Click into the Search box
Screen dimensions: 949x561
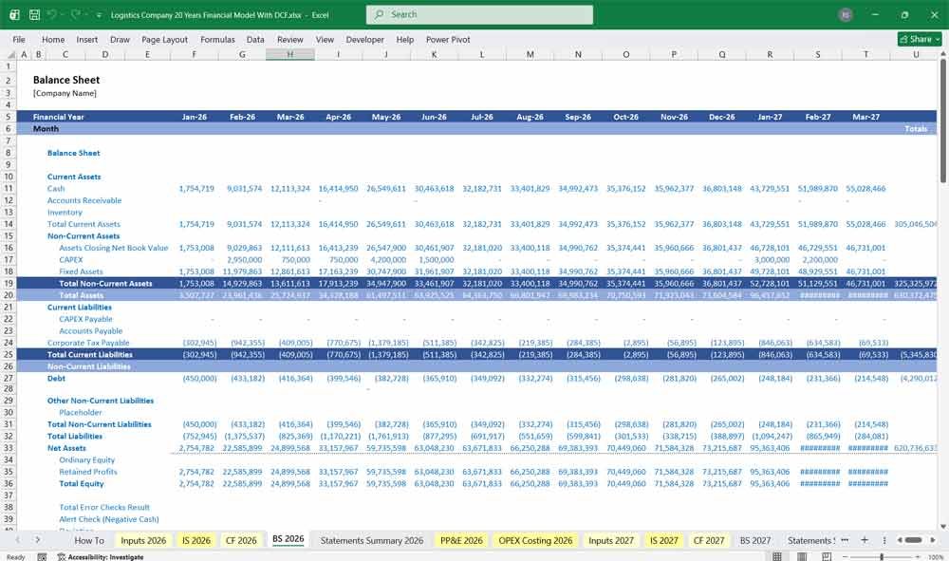pyautogui.click(x=479, y=14)
